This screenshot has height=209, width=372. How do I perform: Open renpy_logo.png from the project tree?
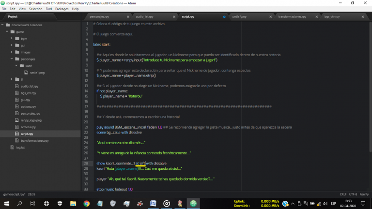tap(31, 120)
